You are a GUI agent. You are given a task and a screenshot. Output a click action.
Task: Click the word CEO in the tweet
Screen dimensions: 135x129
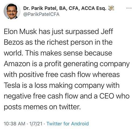tap(107, 96)
